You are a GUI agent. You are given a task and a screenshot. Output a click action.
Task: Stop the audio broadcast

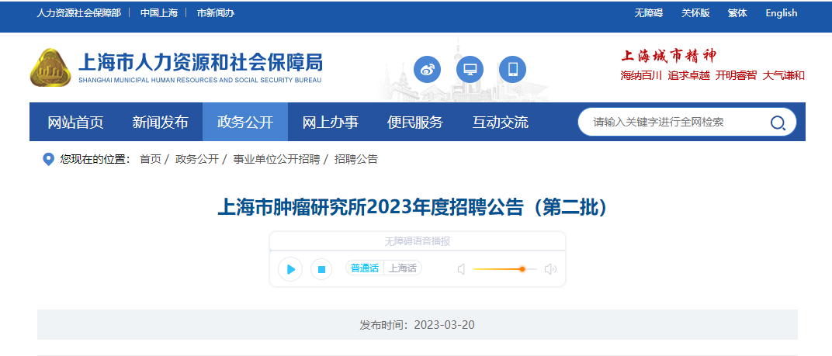tap(321, 269)
